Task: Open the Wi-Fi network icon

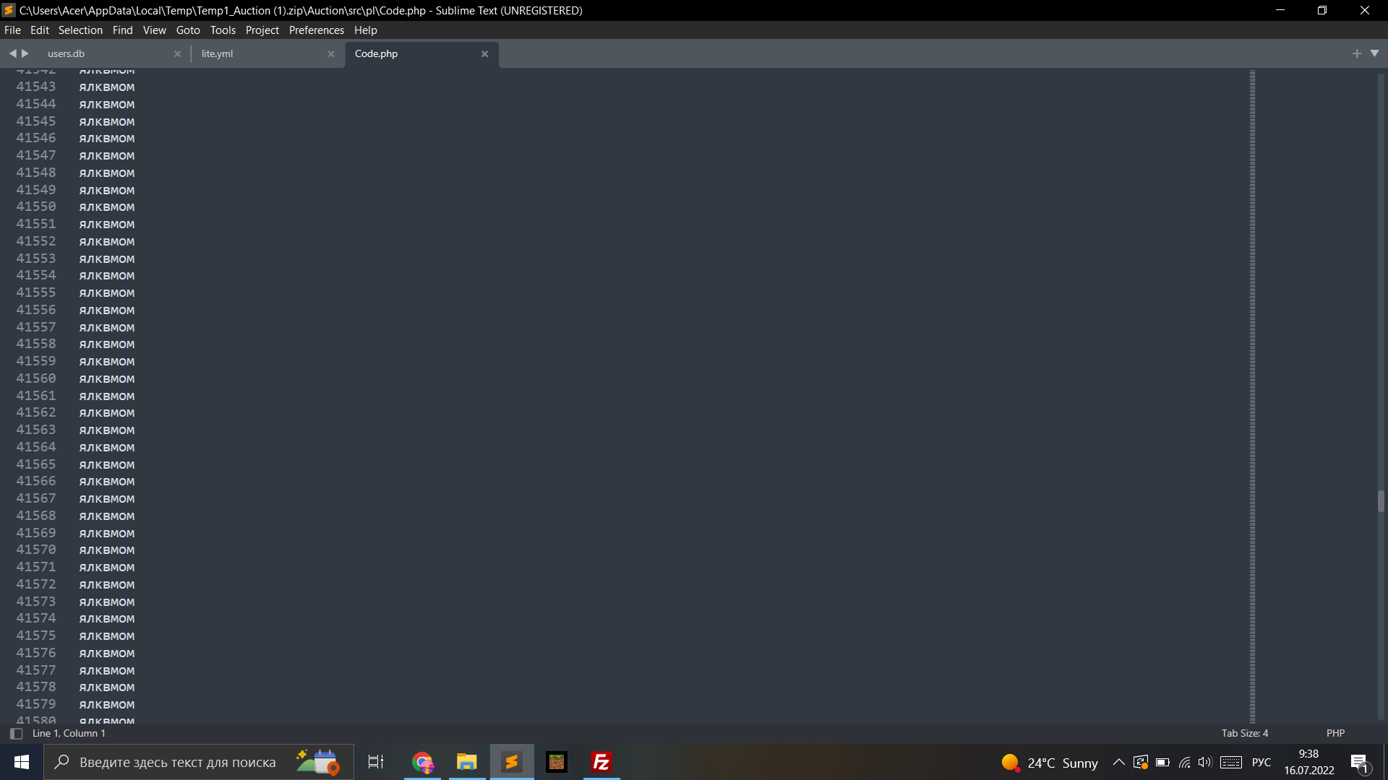Action: coord(1184,763)
